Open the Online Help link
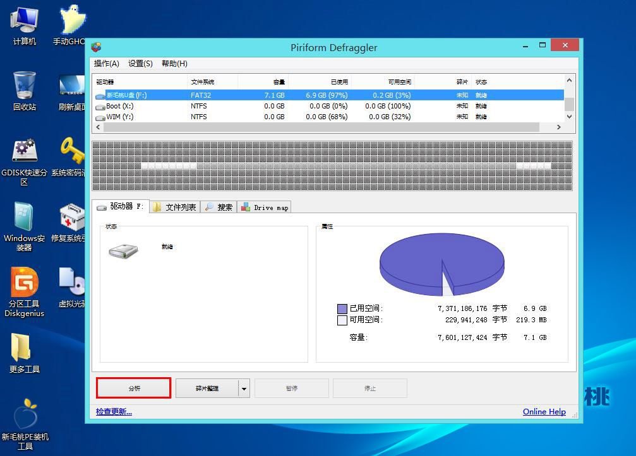The width and height of the screenshot is (636, 456). click(544, 412)
